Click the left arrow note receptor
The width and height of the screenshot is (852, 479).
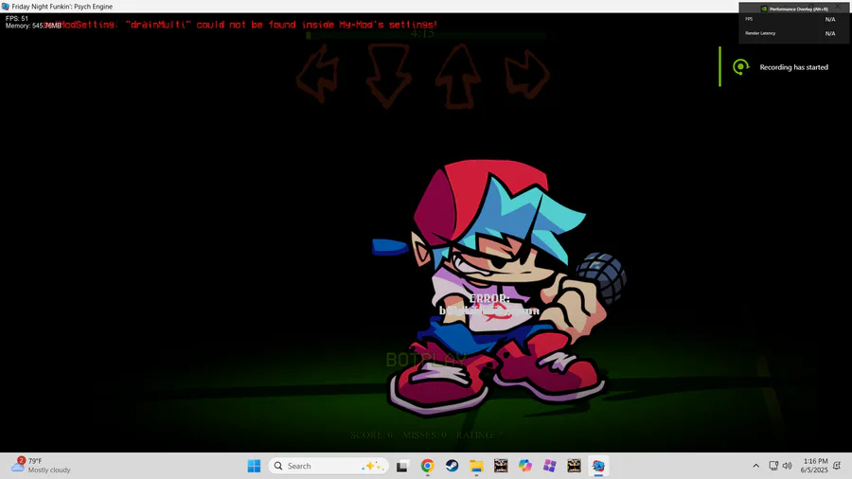(318, 75)
